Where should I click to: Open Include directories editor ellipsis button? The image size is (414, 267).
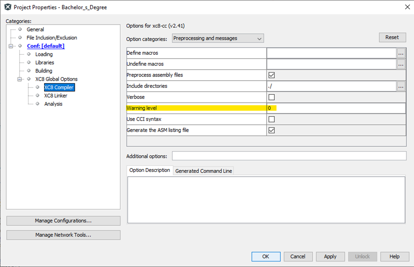coord(401,86)
